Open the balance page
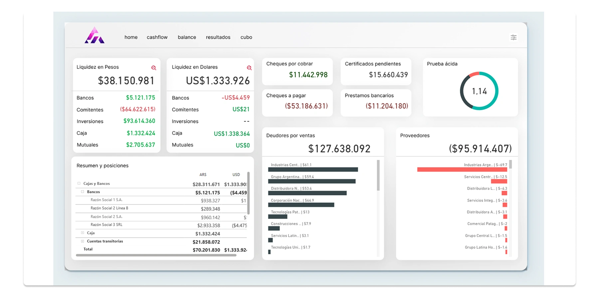Screen dimensions: 599x297 [x=187, y=37]
